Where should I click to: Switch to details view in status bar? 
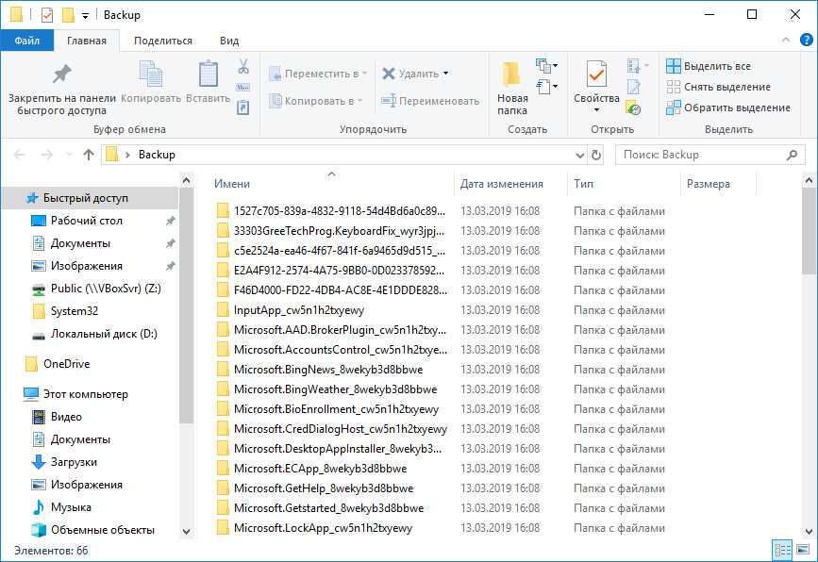(x=782, y=550)
